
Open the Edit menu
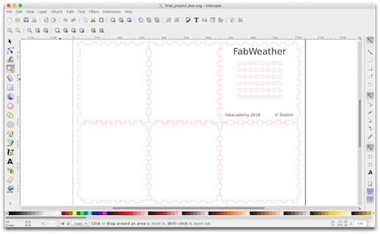coord(19,11)
